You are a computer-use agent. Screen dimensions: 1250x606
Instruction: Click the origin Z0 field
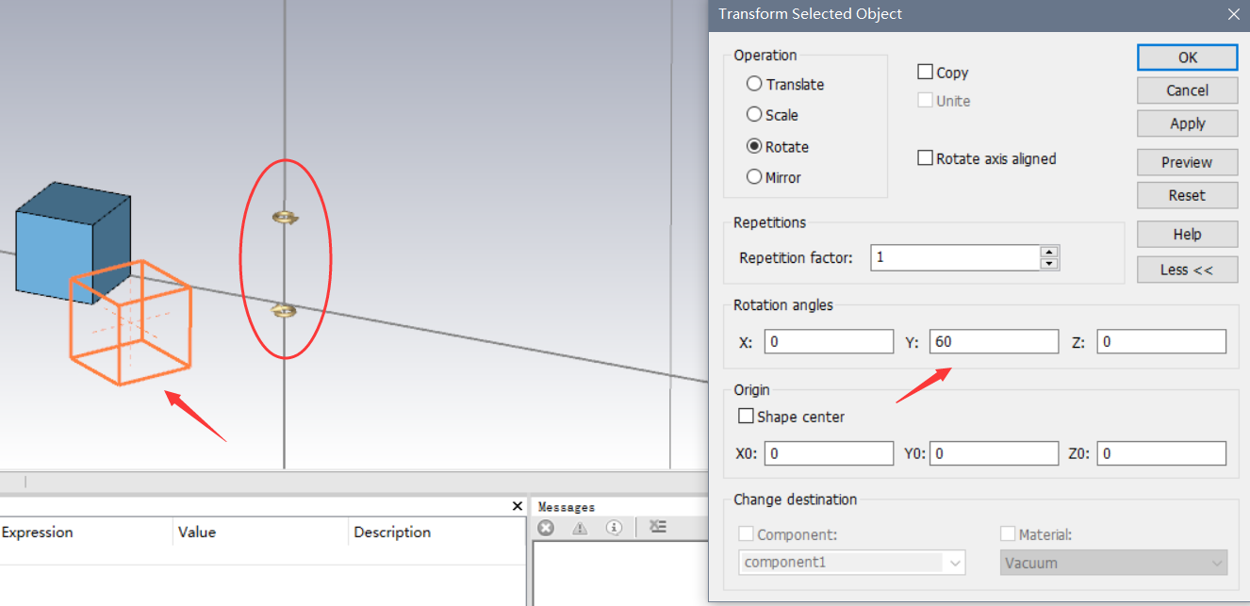(1161, 453)
